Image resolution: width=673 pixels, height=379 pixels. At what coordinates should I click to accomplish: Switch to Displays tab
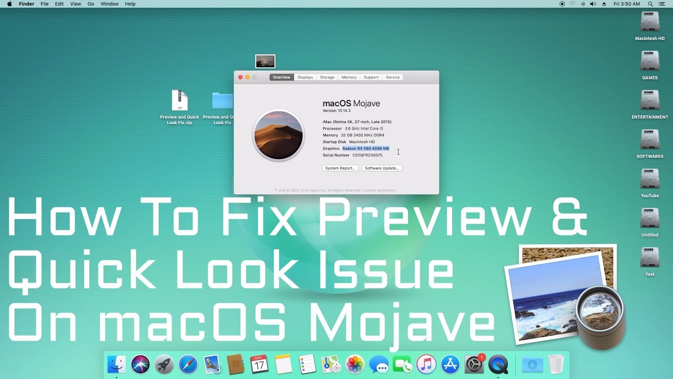coord(305,77)
